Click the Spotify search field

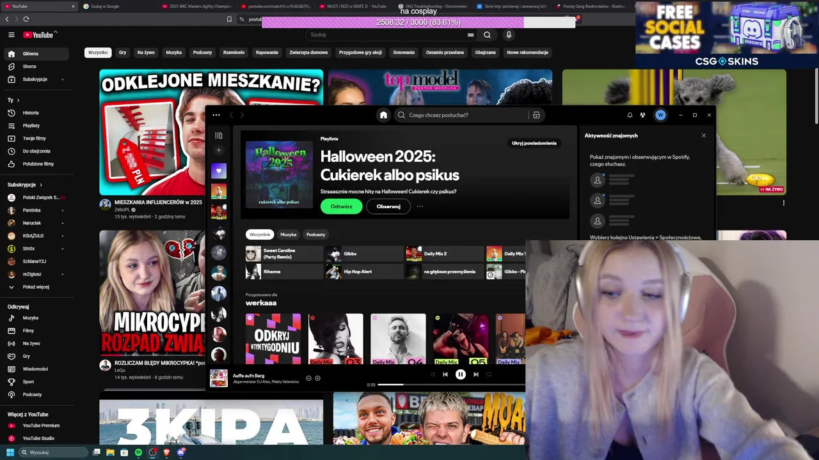(462, 115)
